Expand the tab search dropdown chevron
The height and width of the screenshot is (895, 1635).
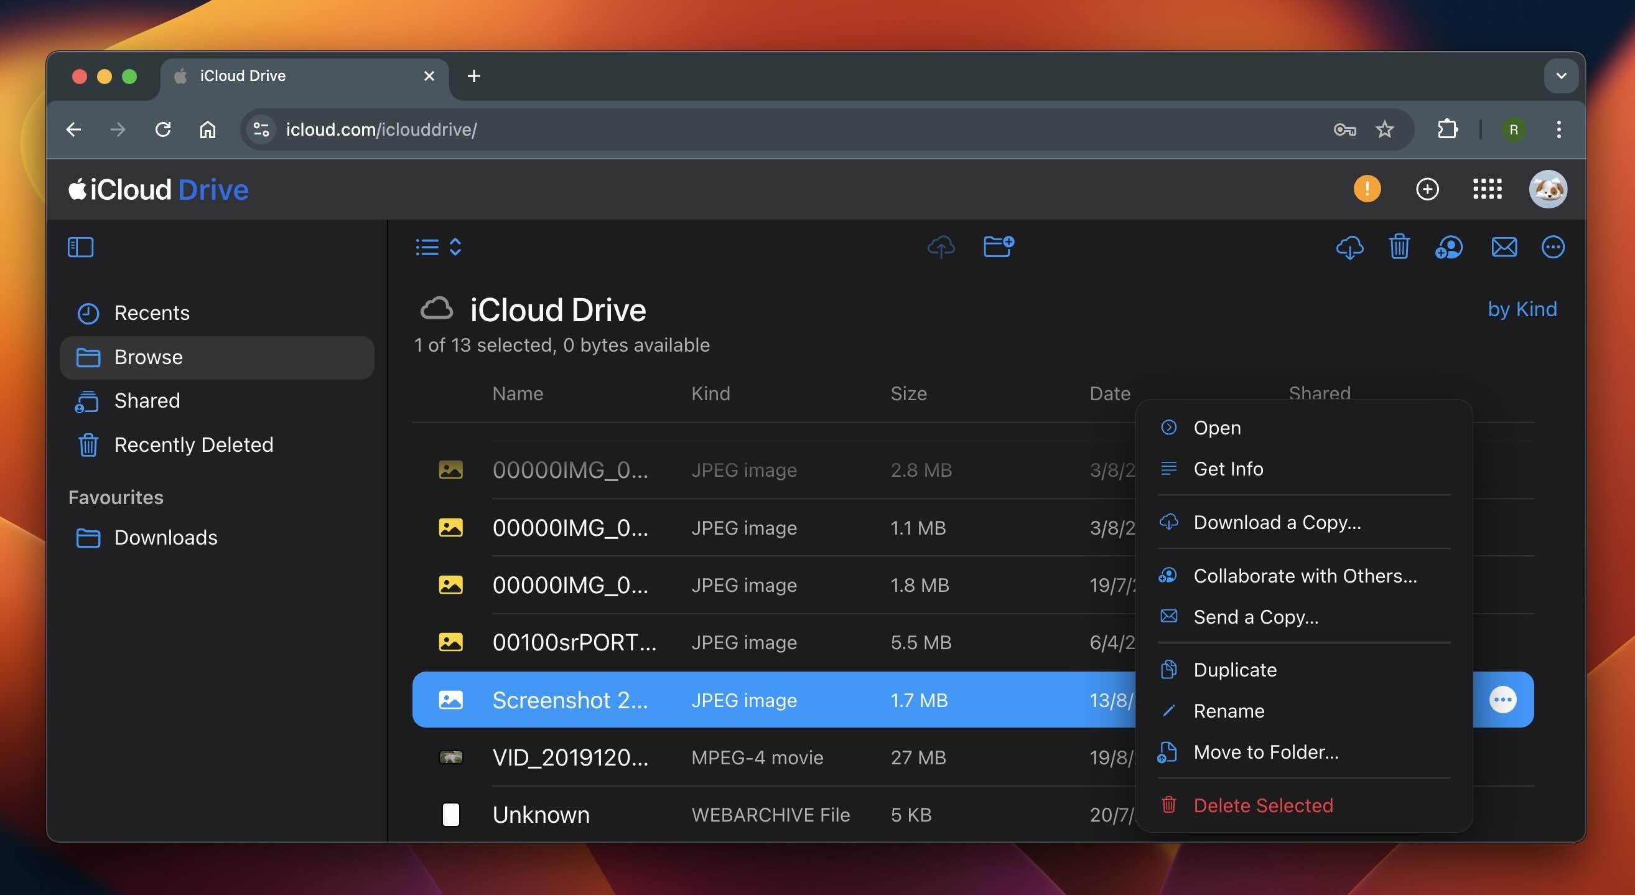(x=1562, y=75)
